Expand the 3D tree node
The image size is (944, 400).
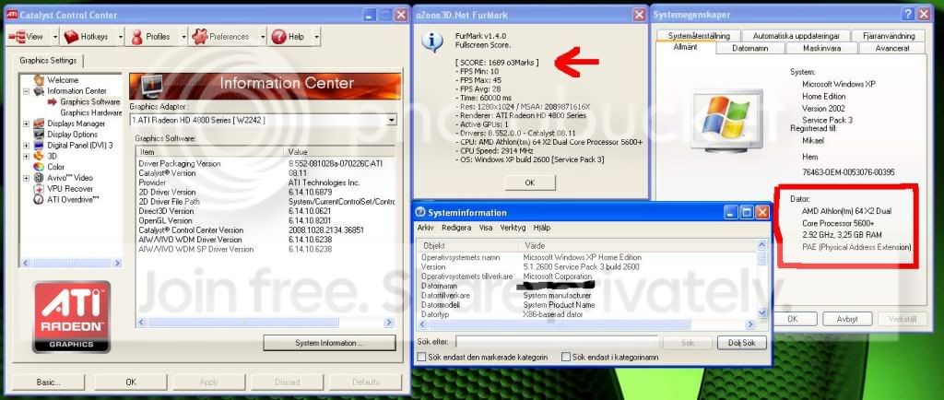click(26, 156)
